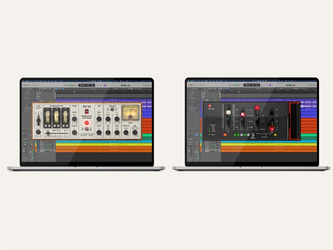Toggle the EMT 140 Off/On power switch

[x=87, y=129]
